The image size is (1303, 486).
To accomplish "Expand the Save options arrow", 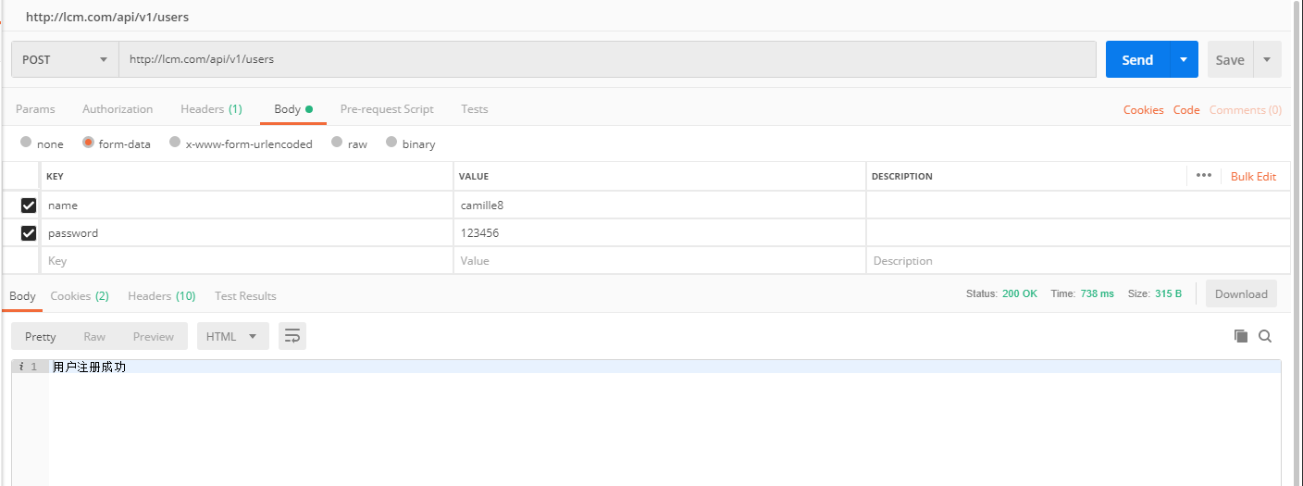I will tap(1267, 59).
